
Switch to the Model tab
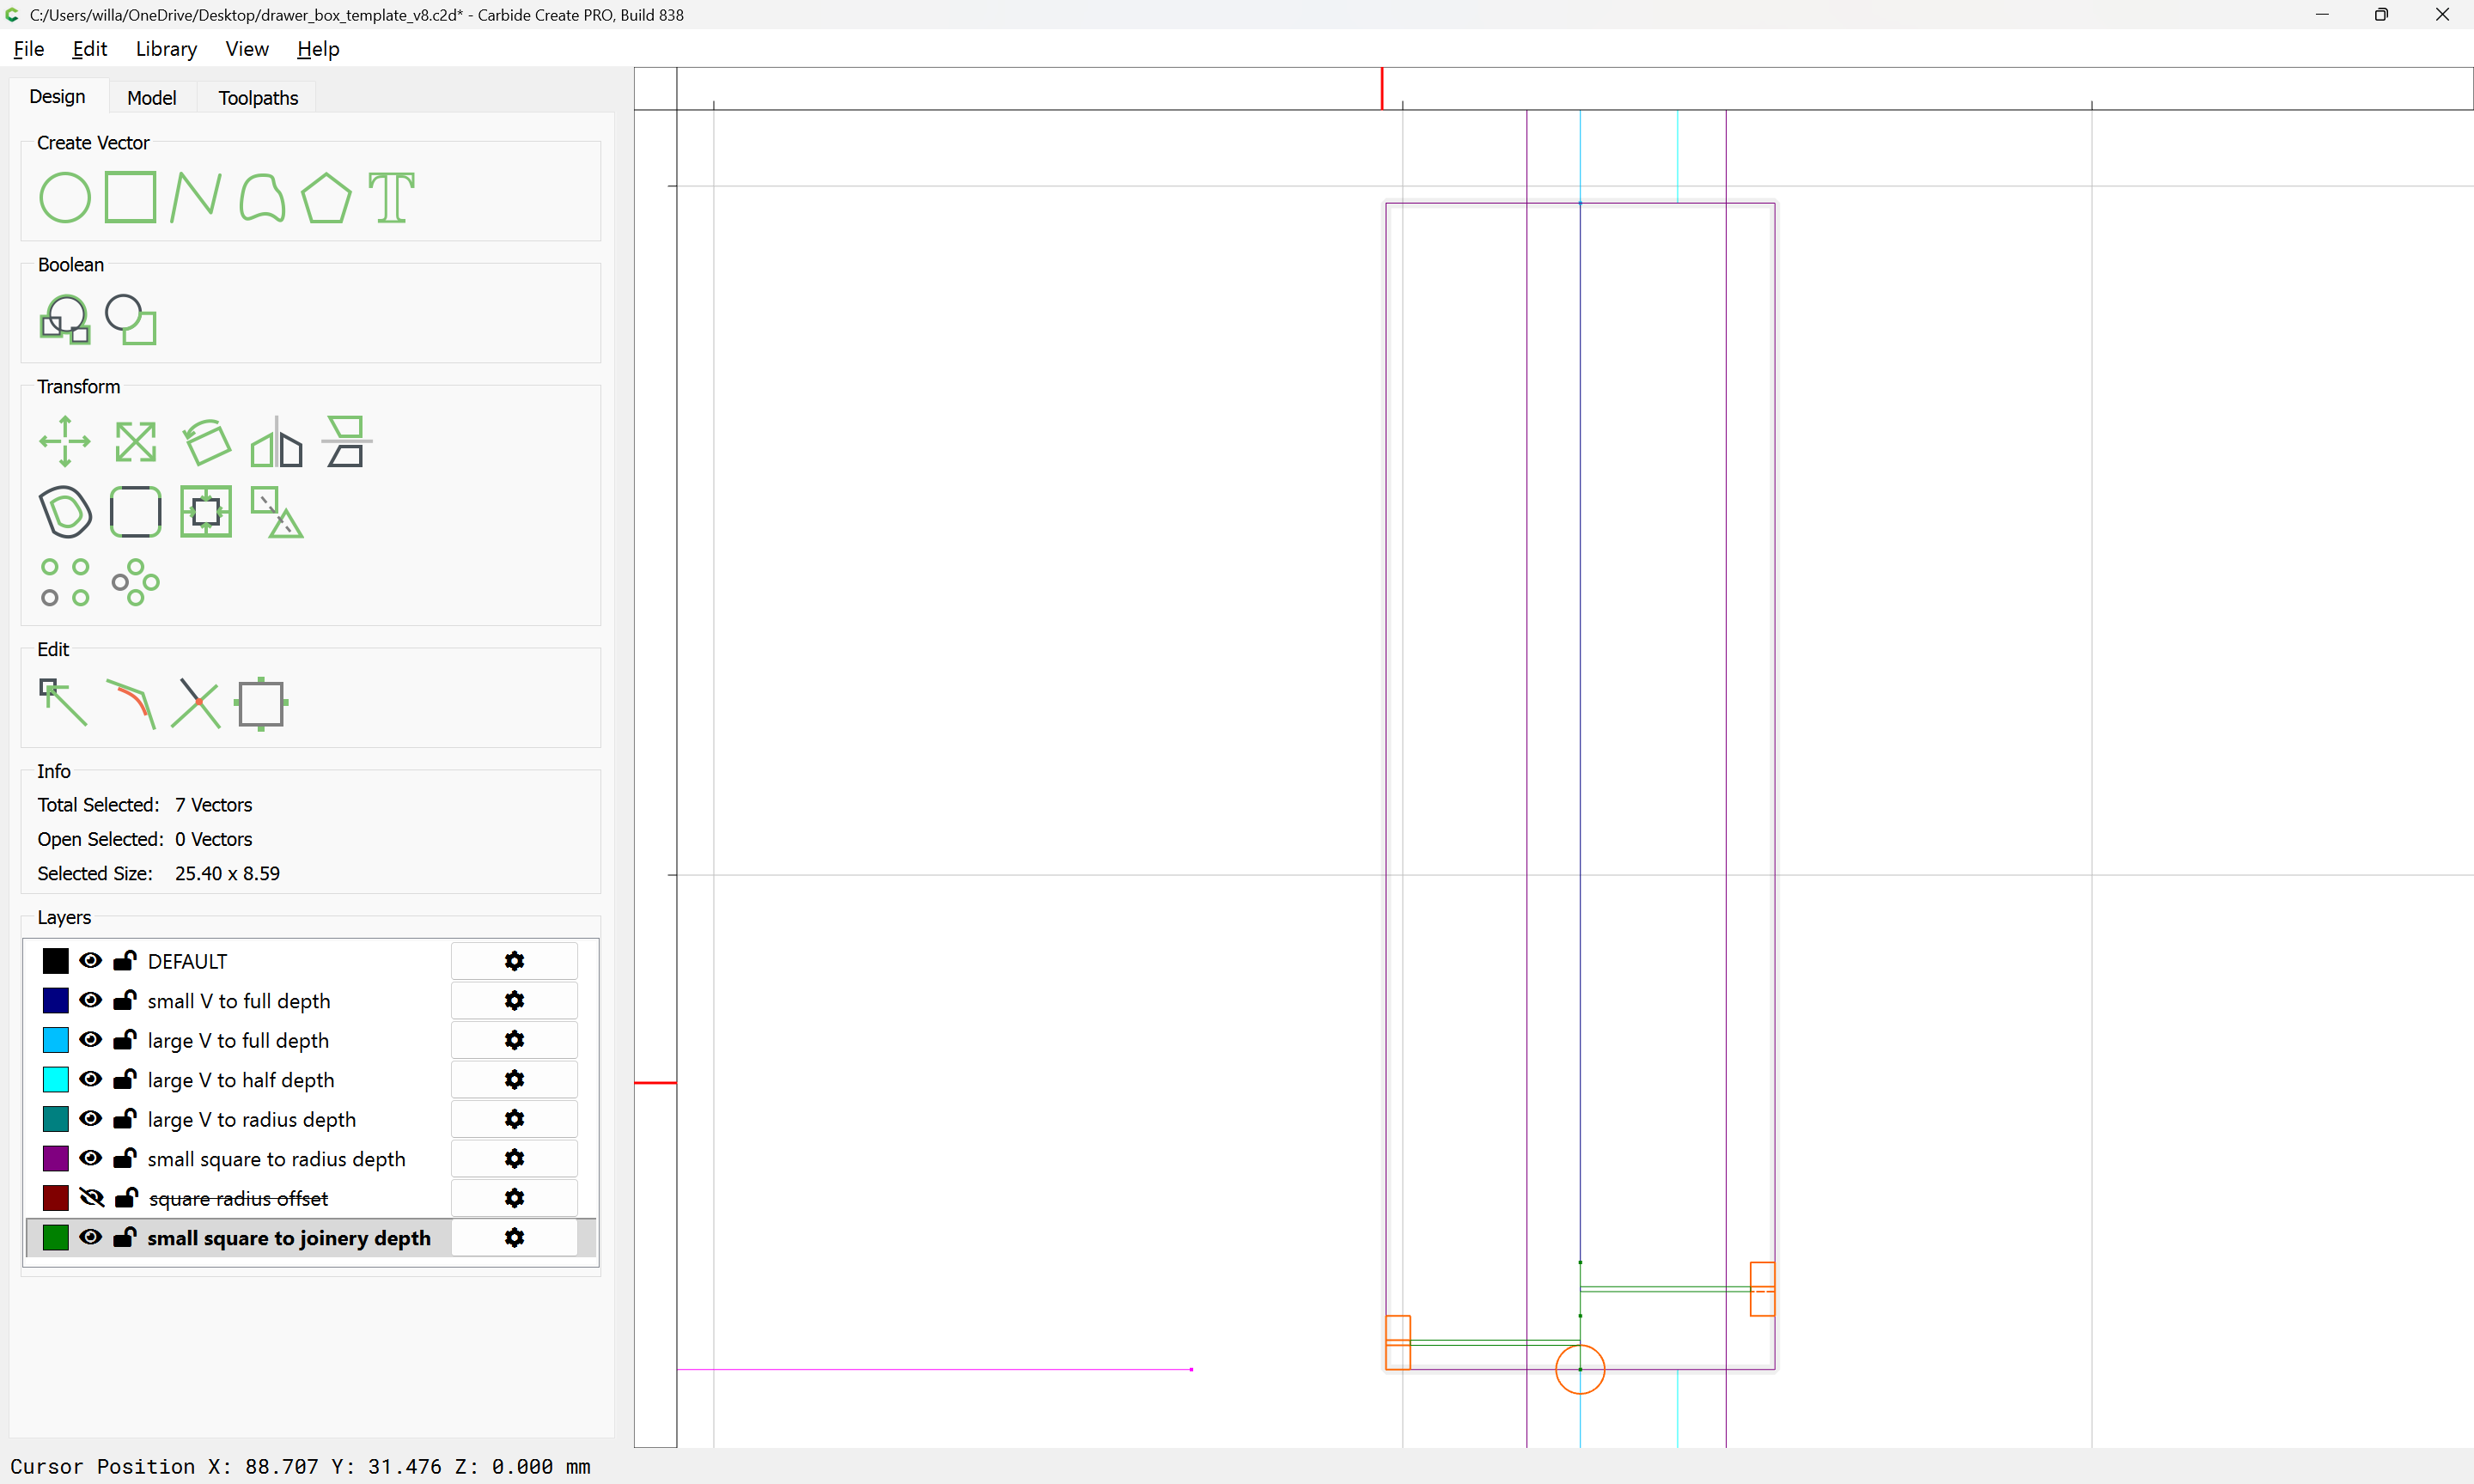[x=151, y=98]
